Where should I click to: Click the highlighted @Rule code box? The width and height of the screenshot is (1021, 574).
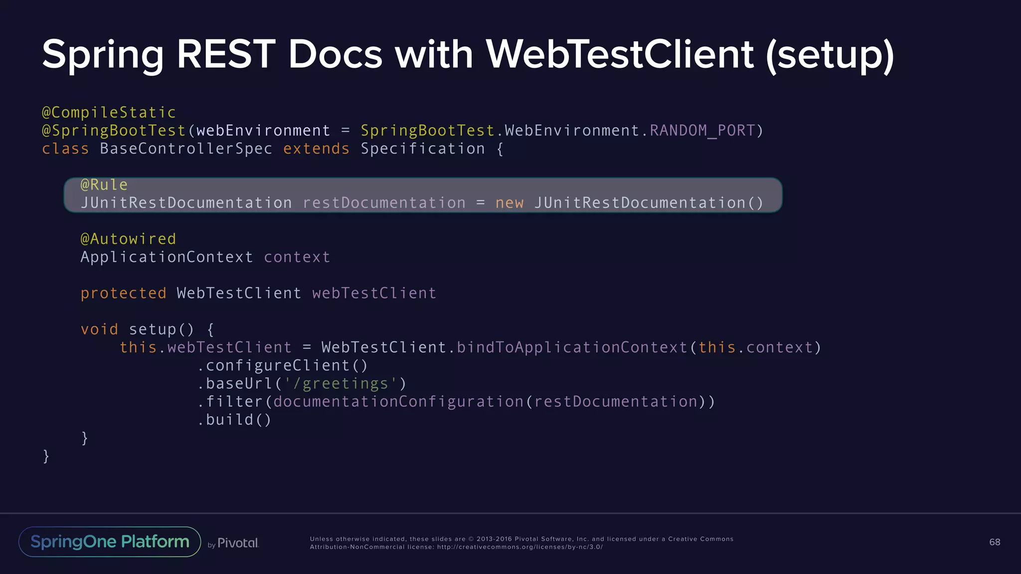pyautogui.click(x=423, y=195)
